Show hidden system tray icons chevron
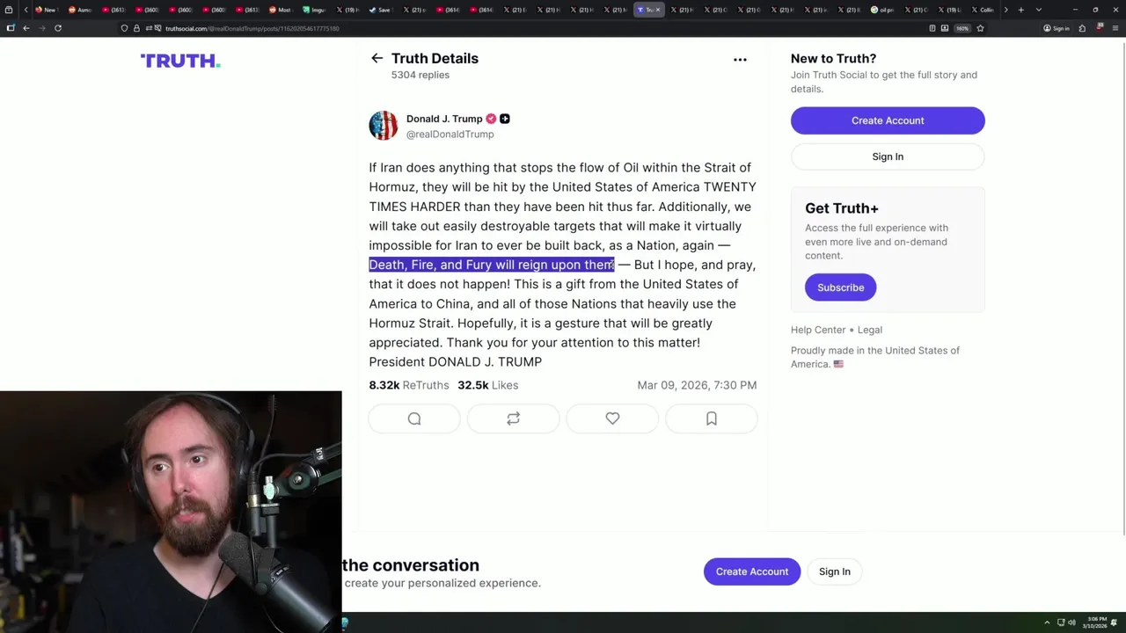Viewport: 1126px width, 633px height. coord(1047,622)
